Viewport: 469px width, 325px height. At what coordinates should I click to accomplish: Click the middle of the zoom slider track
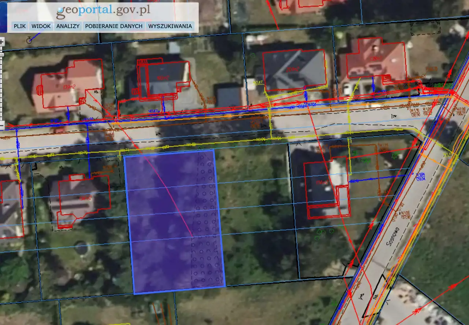coord(1,84)
